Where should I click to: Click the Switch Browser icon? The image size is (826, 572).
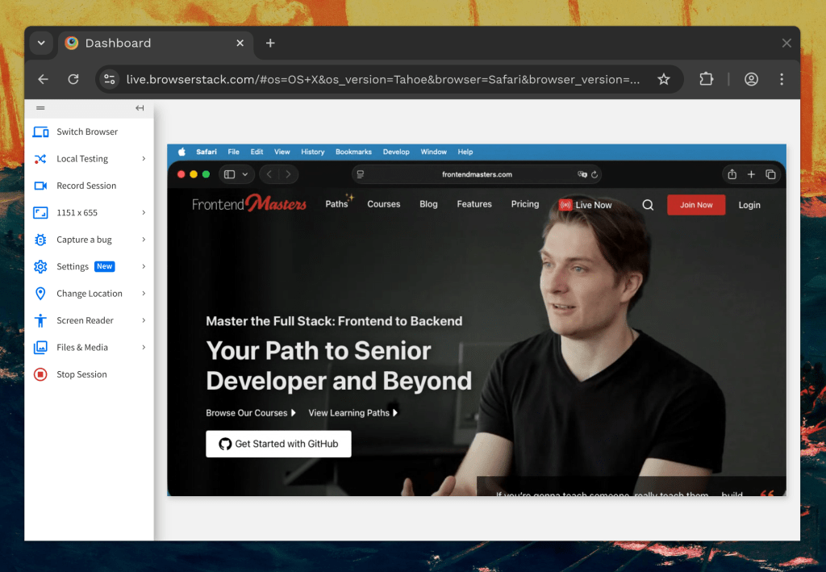pyautogui.click(x=40, y=132)
